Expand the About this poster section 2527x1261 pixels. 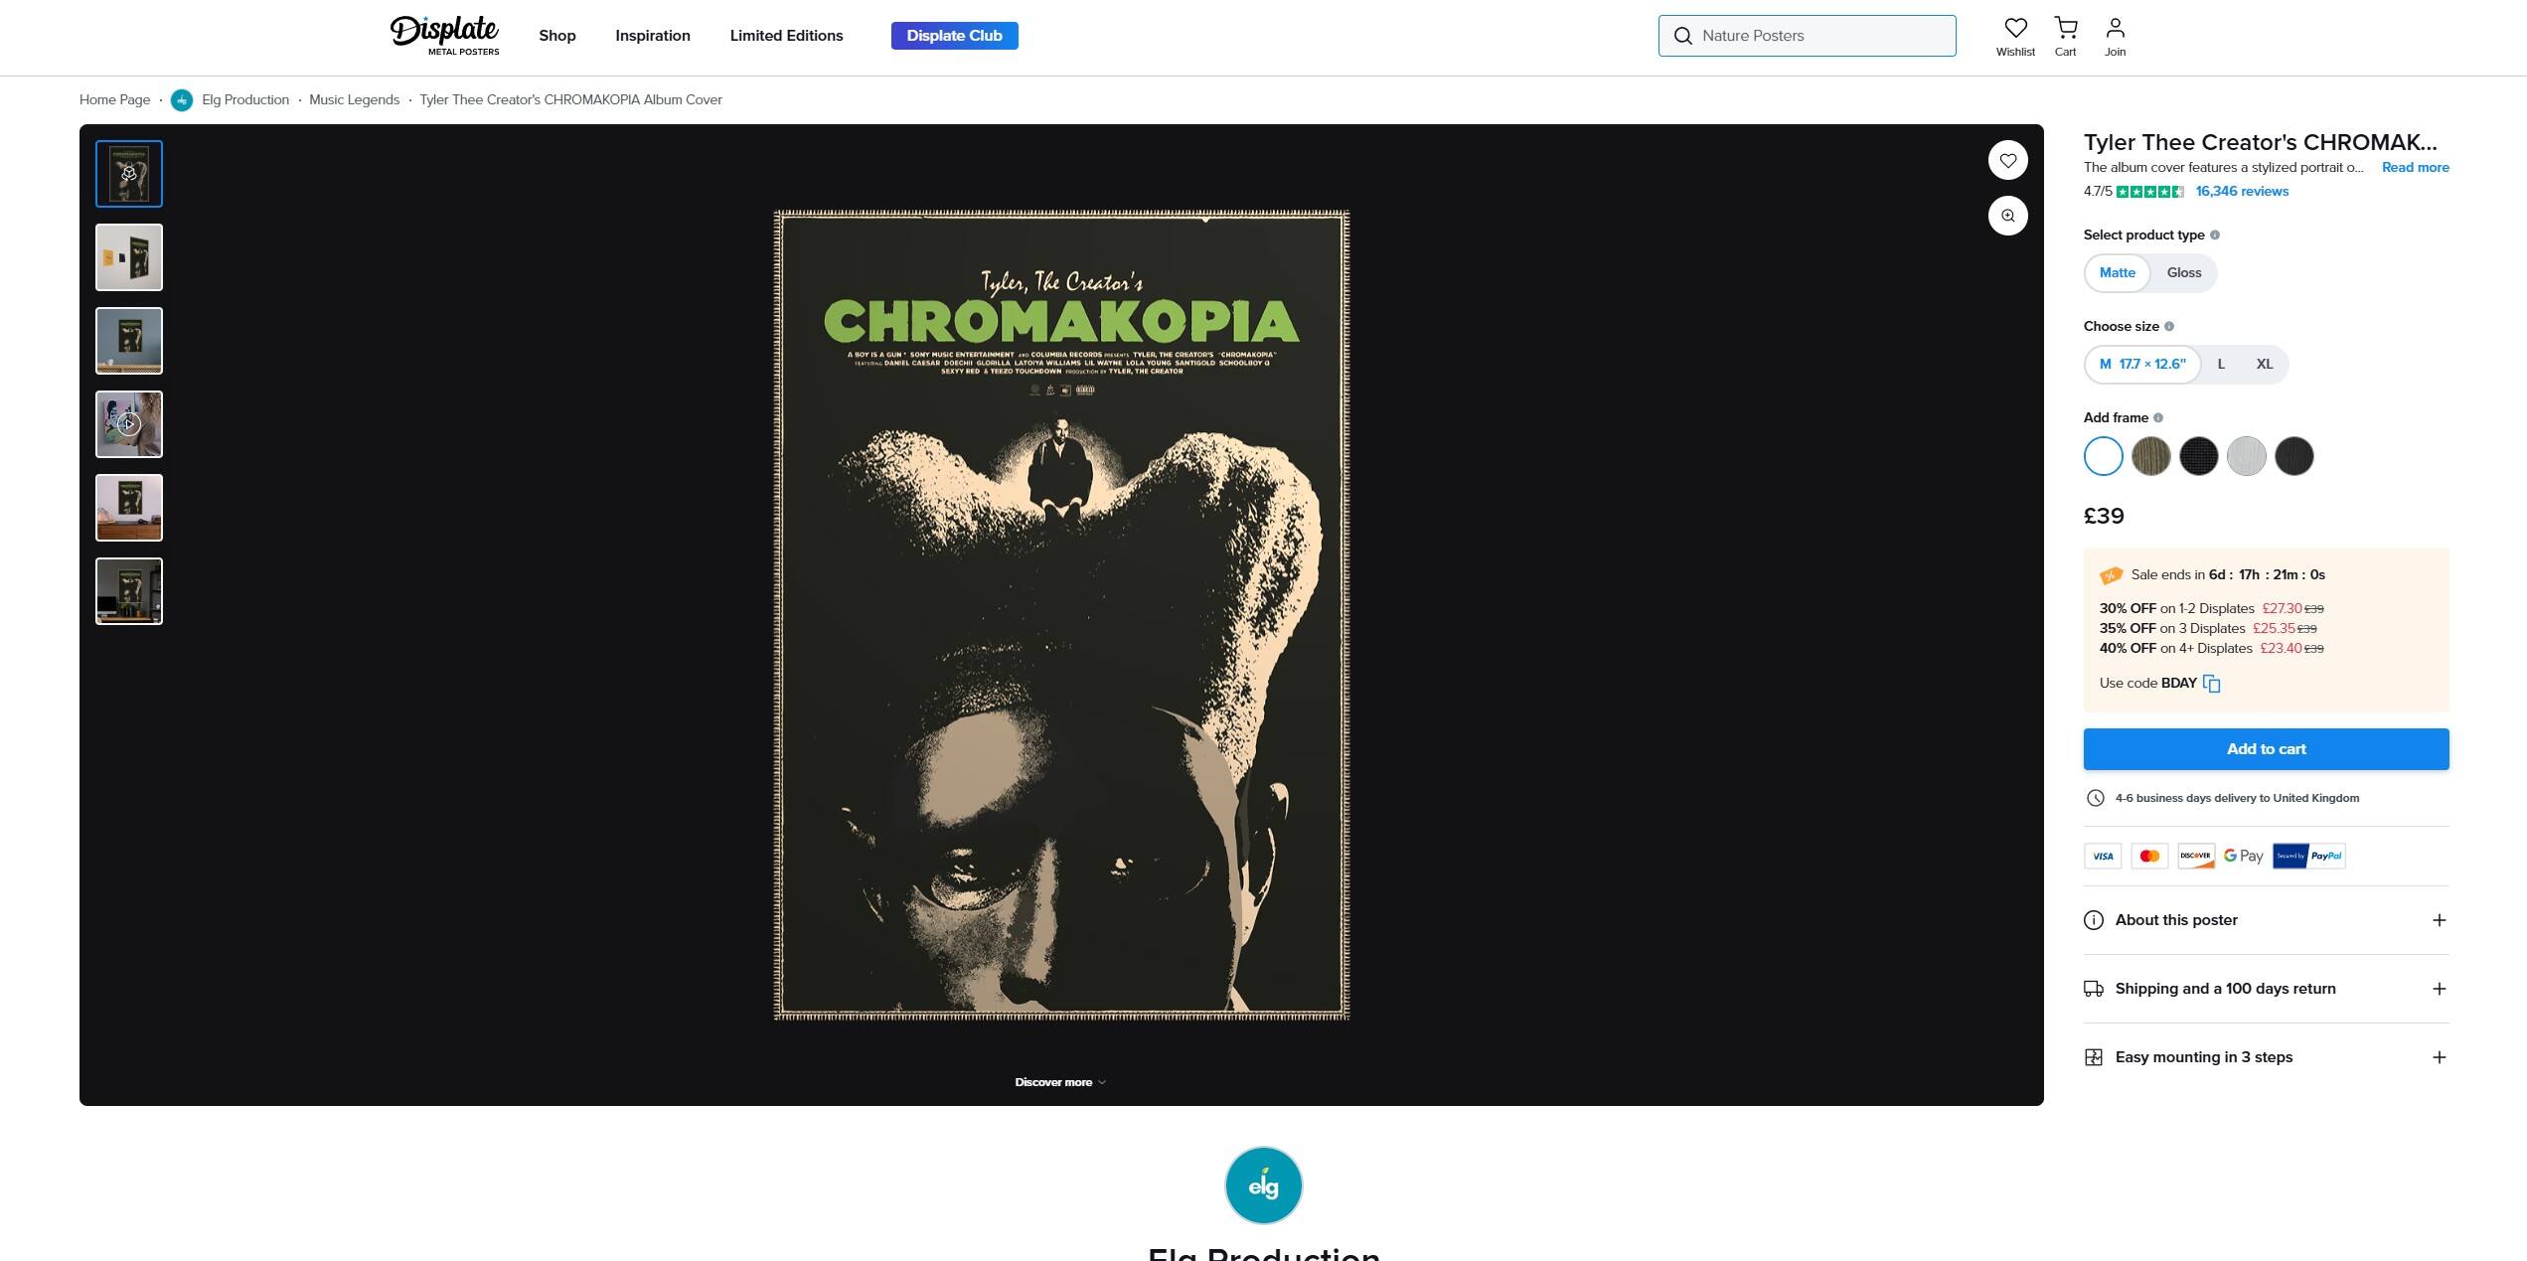point(2266,920)
